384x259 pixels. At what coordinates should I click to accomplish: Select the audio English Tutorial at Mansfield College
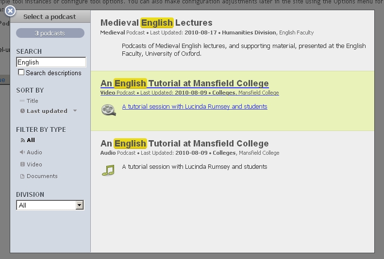point(184,144)
